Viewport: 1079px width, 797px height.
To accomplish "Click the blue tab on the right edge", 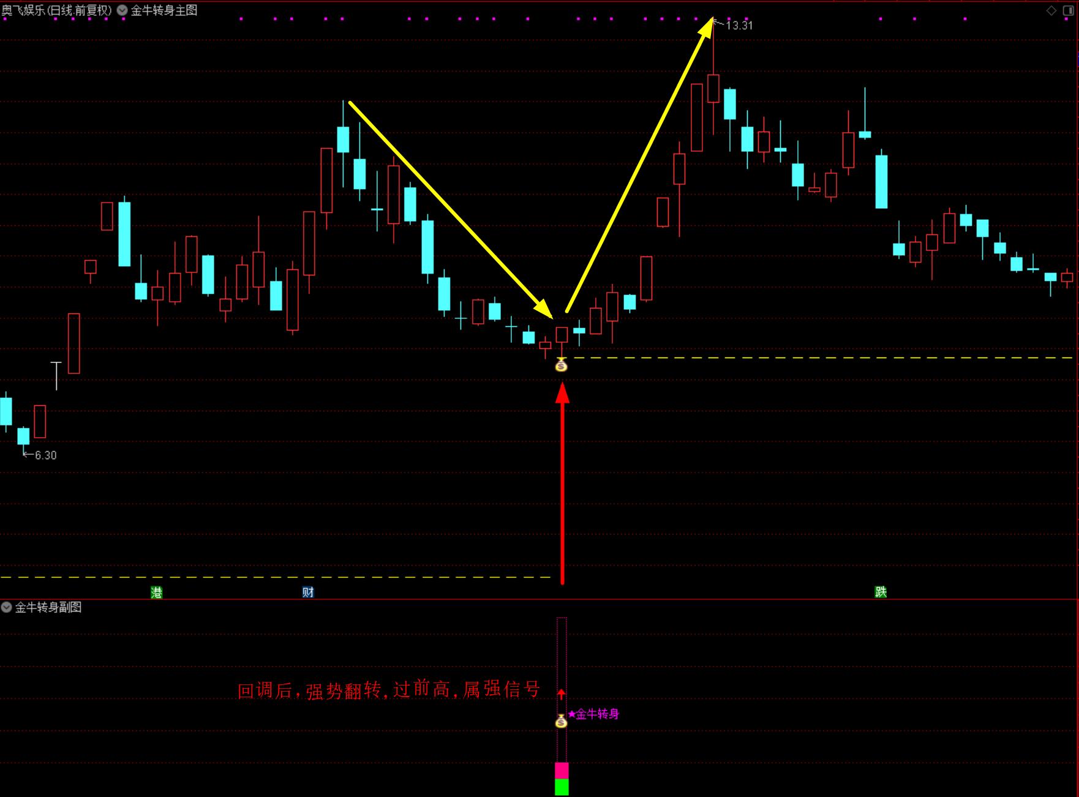I will (1077, 60).
